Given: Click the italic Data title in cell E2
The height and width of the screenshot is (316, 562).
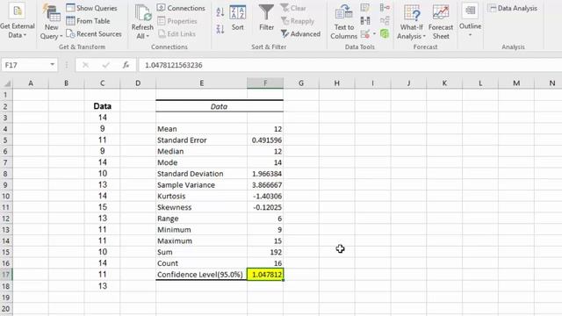Looking at the screenshot, I should click(x=219, y=106).
